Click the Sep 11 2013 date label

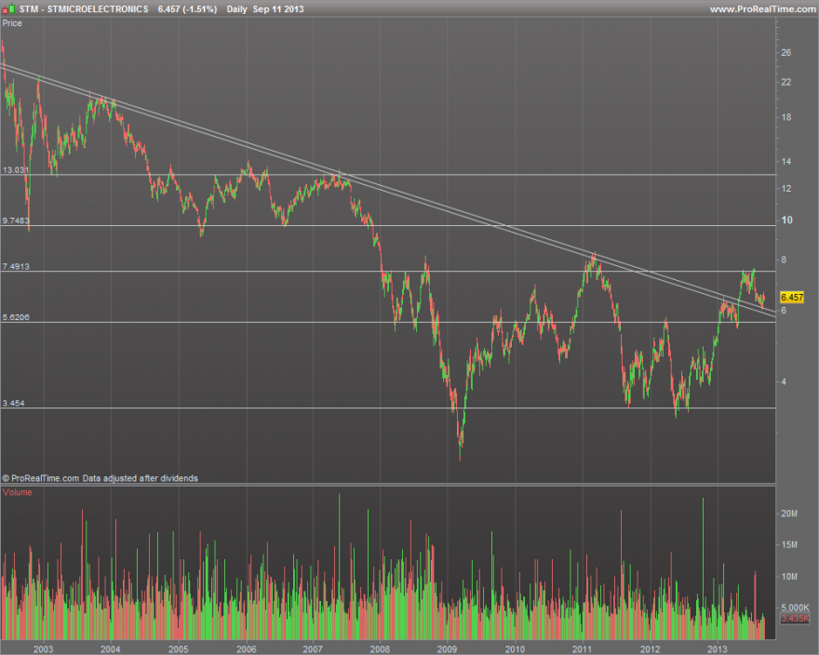(278, 9)
